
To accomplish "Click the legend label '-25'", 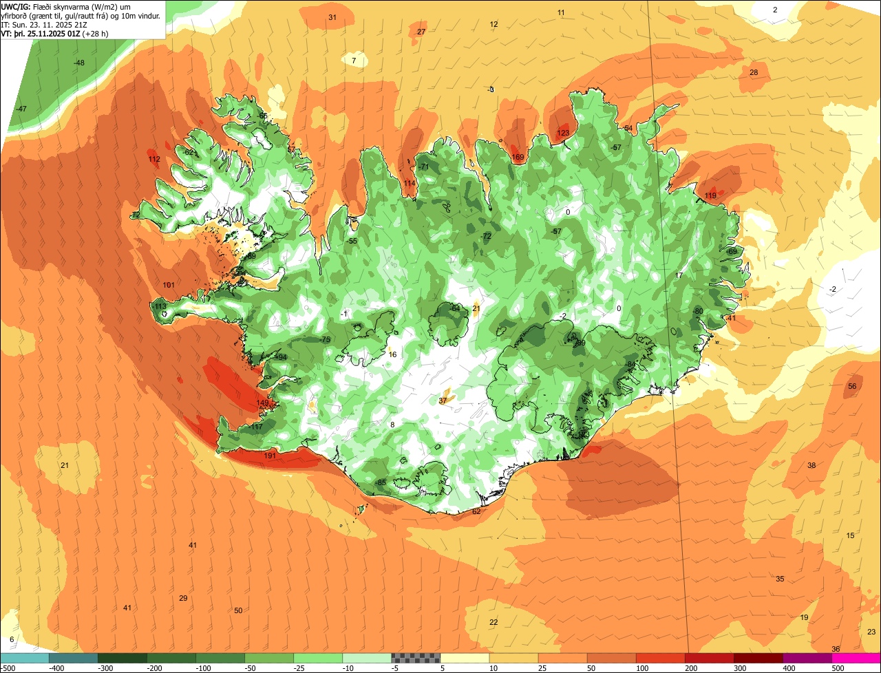I will tap(300, 668).
